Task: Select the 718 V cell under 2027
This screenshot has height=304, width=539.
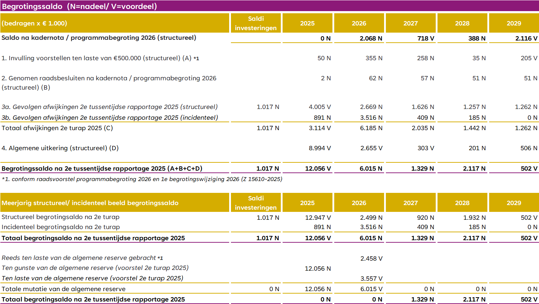Action: pyautogui.click(x=425, y=38)
